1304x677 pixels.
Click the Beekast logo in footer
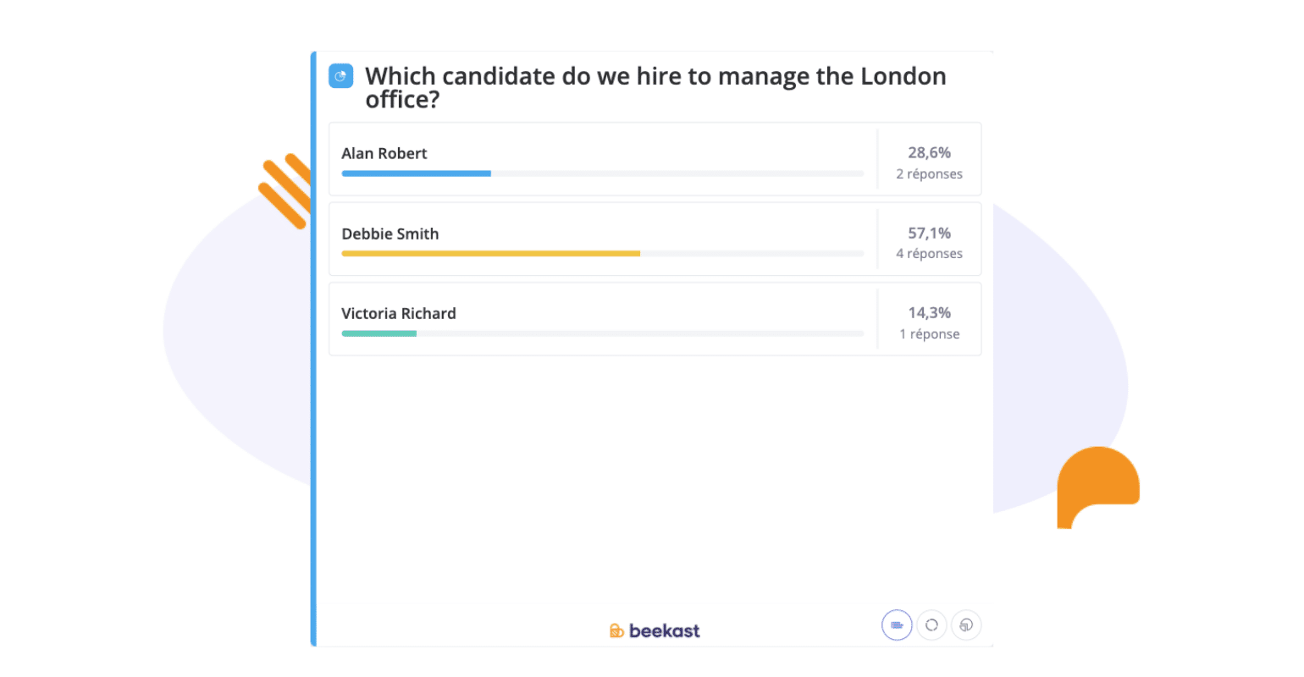point(655,630)
